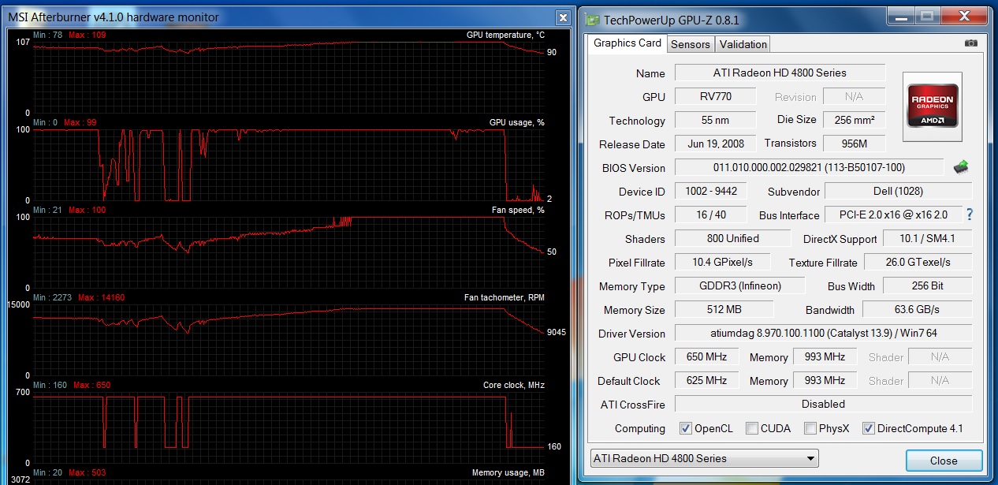998x485 pixels.
Task: Toggle the DirectCompute 4.1 checkbox
Action: point(869,428)
